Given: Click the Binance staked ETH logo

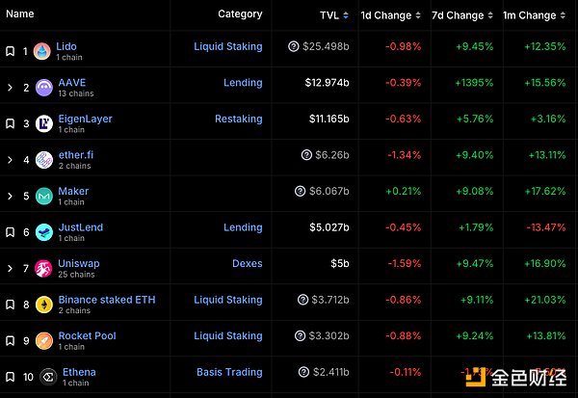Looking at the screenshot, I should (x=43, y=305).
